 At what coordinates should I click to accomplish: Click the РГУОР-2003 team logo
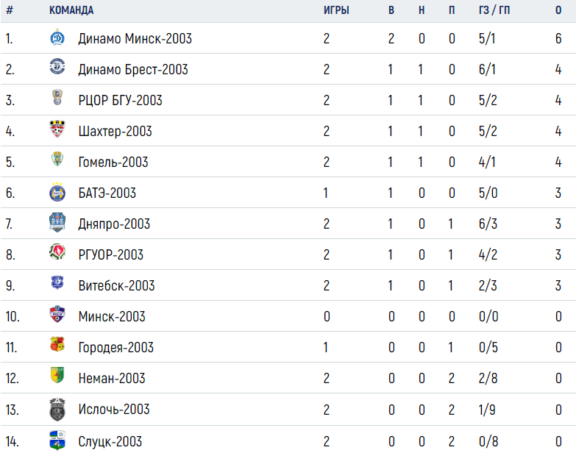[x=57, y=252]
